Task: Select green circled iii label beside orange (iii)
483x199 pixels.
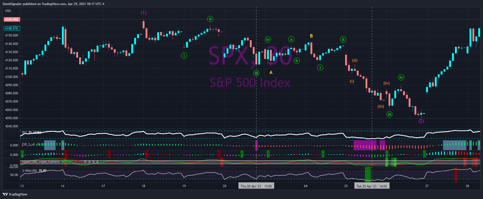Action: click(389, 114)
